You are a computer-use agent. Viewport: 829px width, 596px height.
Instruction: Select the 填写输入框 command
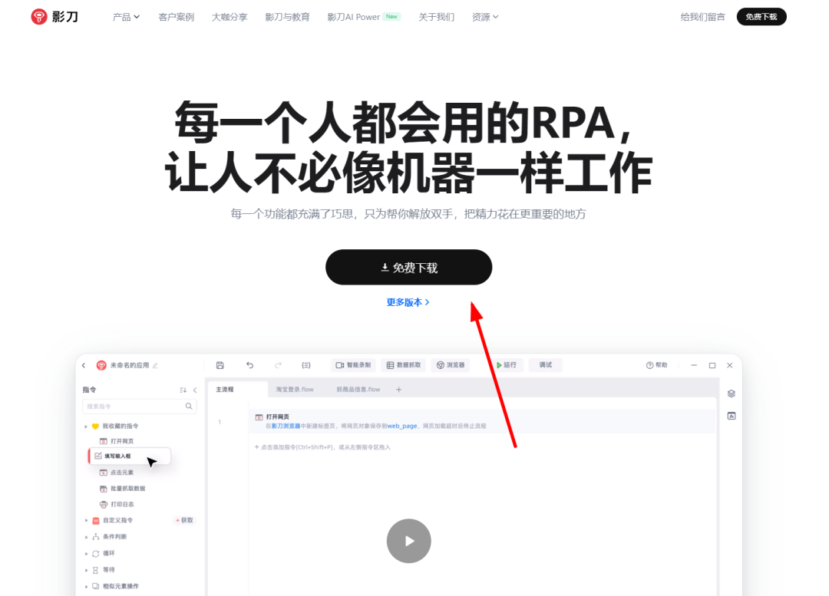130,456
